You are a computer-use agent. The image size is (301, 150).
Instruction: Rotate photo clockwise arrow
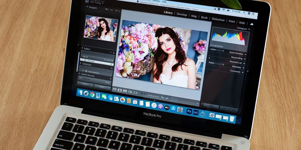coord(167,98)
